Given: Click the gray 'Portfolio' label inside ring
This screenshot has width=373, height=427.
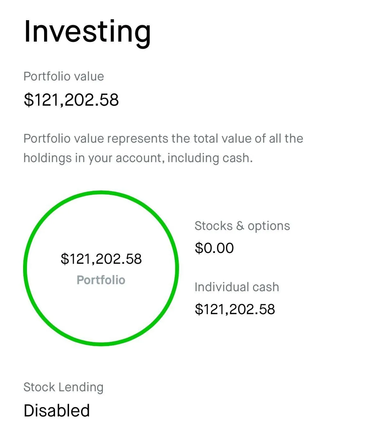Looking at the screenshot, I should pyautogui.click(x=101, y=280).
